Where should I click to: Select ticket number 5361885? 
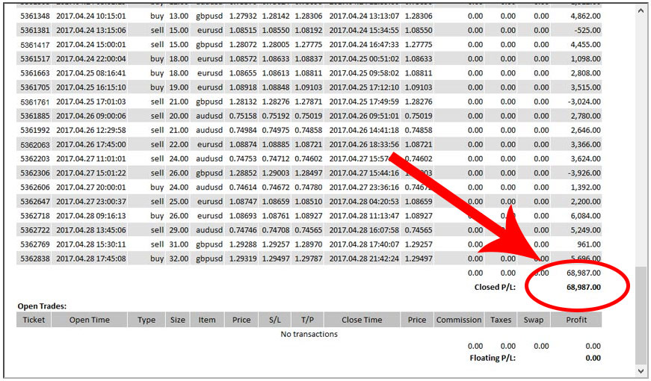(x=35, y=116)
